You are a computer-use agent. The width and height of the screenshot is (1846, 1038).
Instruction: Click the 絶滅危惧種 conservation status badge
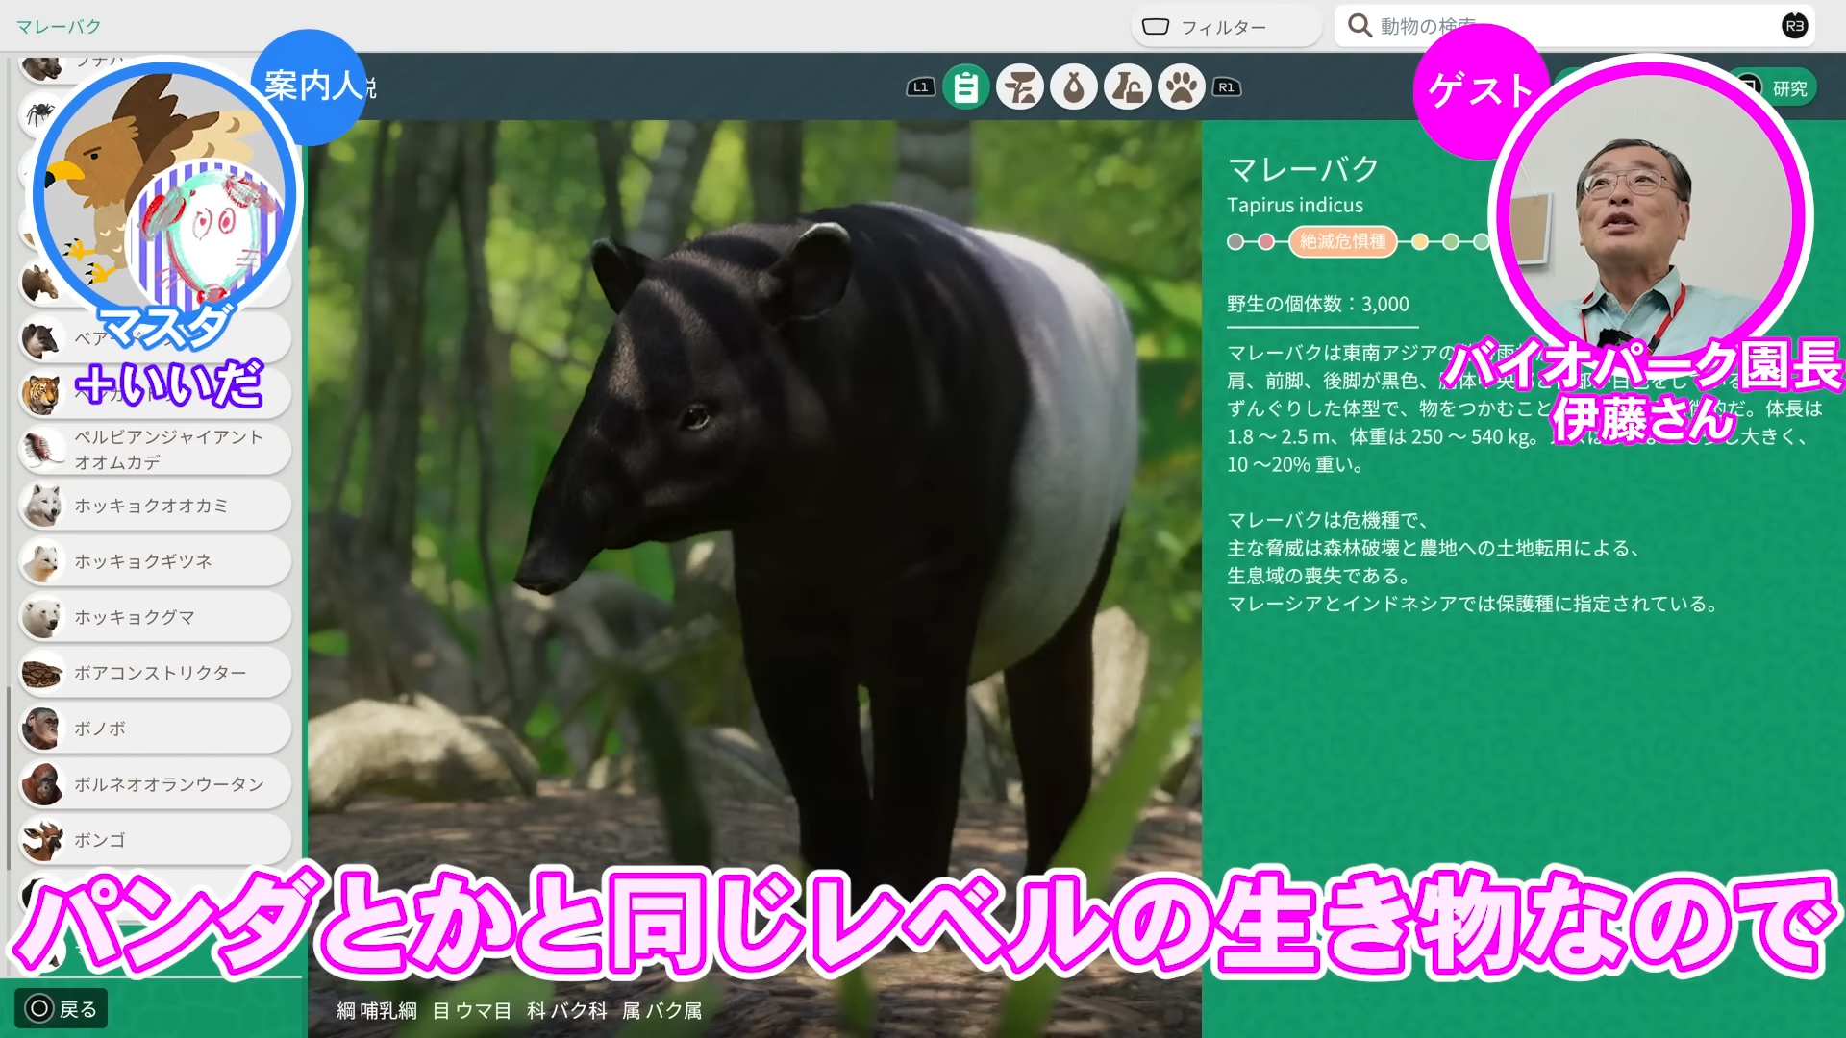point(1342,241)
